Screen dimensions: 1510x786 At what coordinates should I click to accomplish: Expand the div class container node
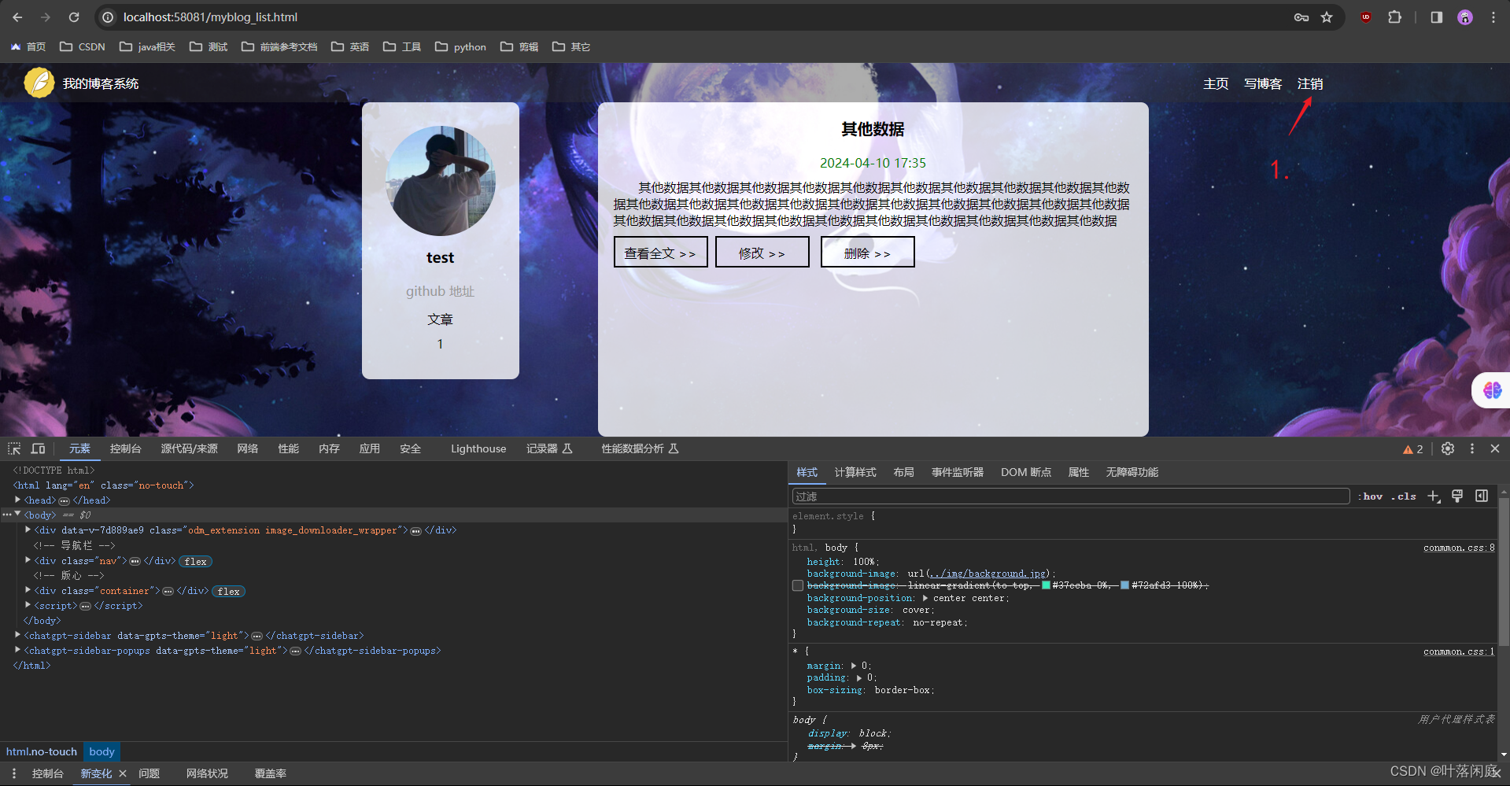pyautogui.click(x=28, y=590)
